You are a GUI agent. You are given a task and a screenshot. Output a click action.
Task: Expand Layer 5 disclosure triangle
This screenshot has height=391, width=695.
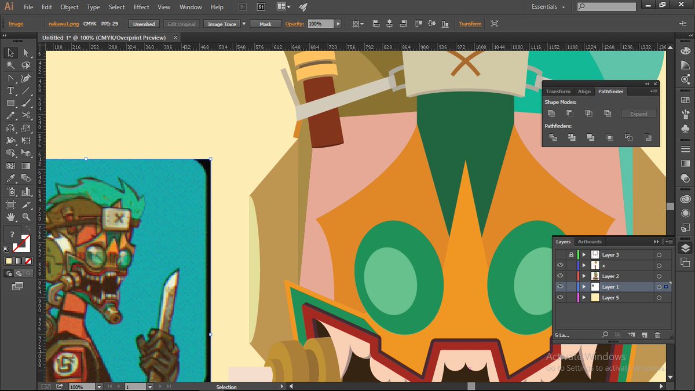[584, 298]
